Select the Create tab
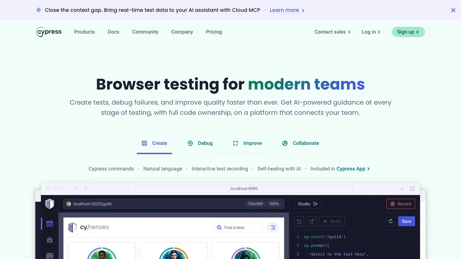Screen dimensions: 461x259 [x=155, y=143]
